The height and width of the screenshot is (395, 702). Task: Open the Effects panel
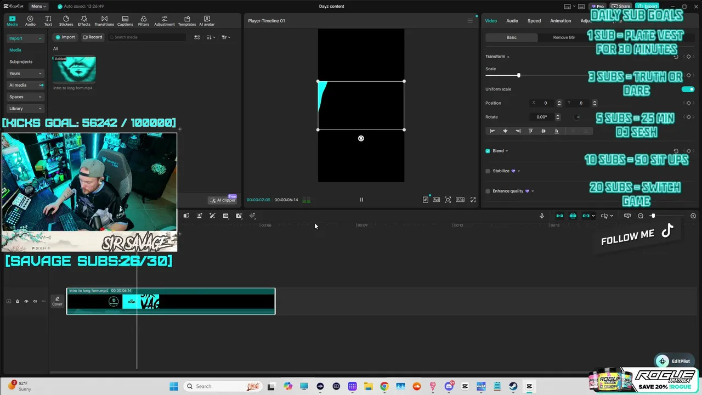click(84, 21)
